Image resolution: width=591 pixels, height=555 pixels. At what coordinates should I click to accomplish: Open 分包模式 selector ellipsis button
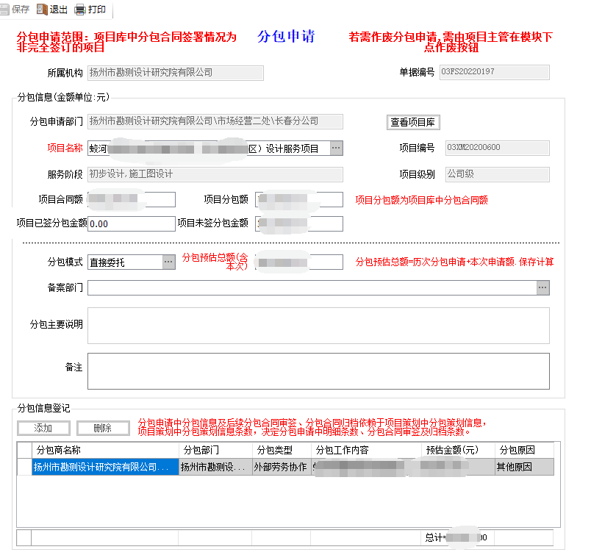point(168,262)
